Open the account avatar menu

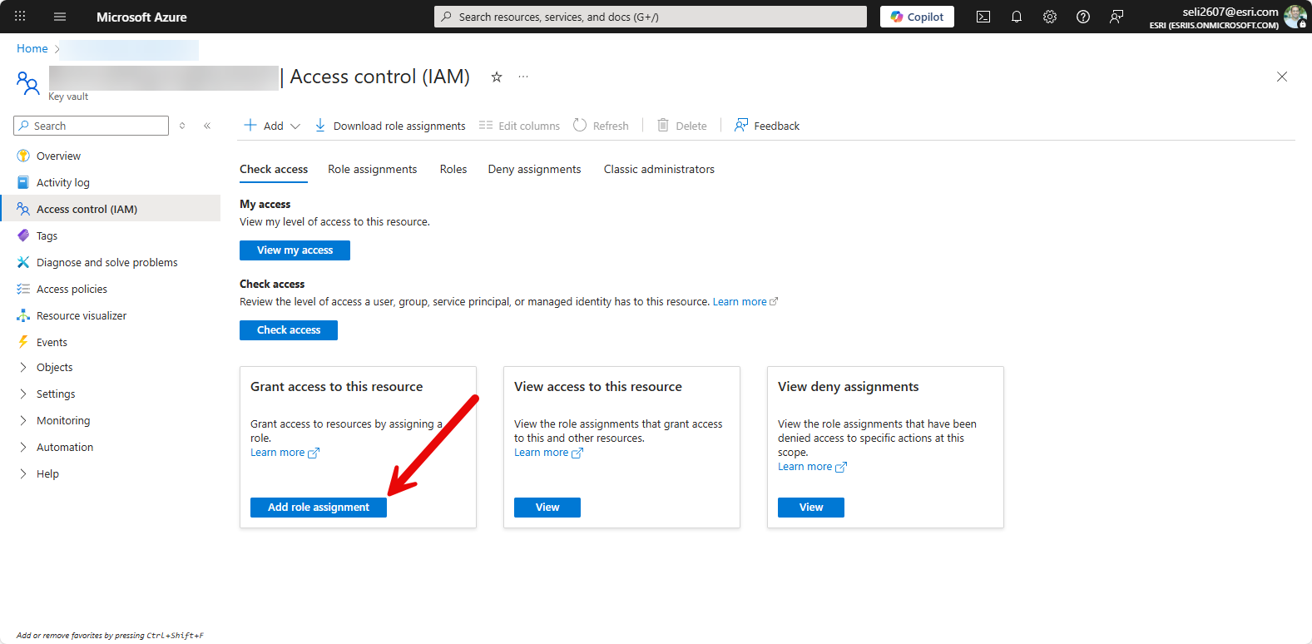pyautogui.click(x=1295, y=17)
